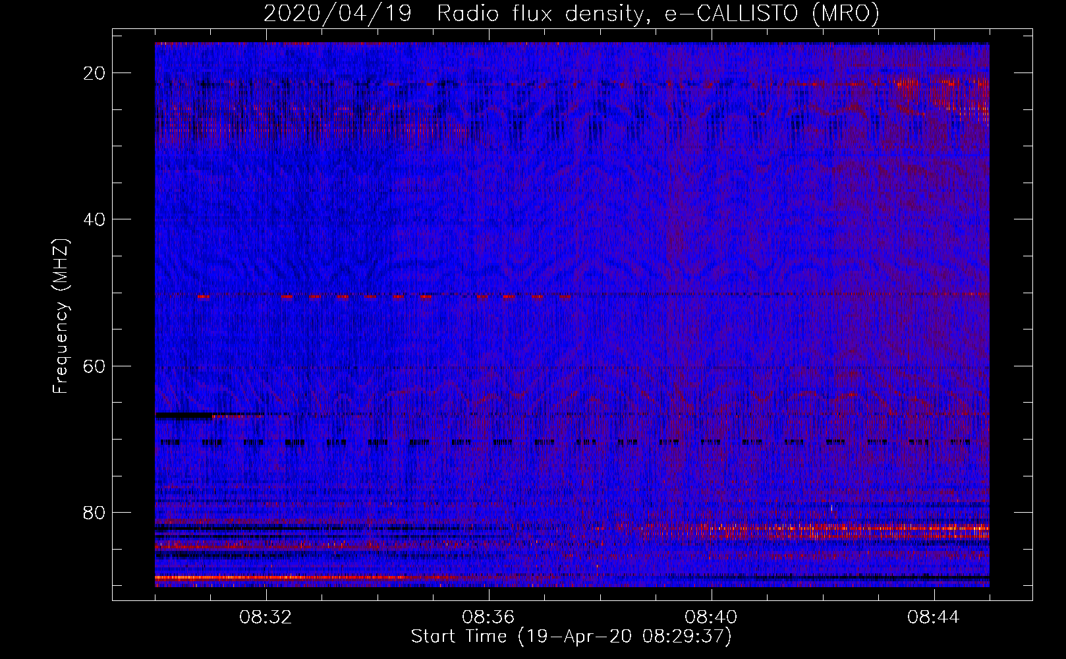Image resolution: width=1066 pixels, height=659 pixels.
Task: Click the 80 MHz frequency tick label
Action: (94, 512)
